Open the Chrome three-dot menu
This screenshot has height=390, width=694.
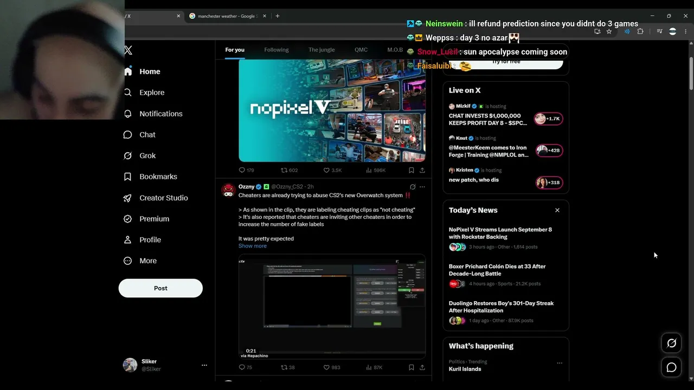685,31
